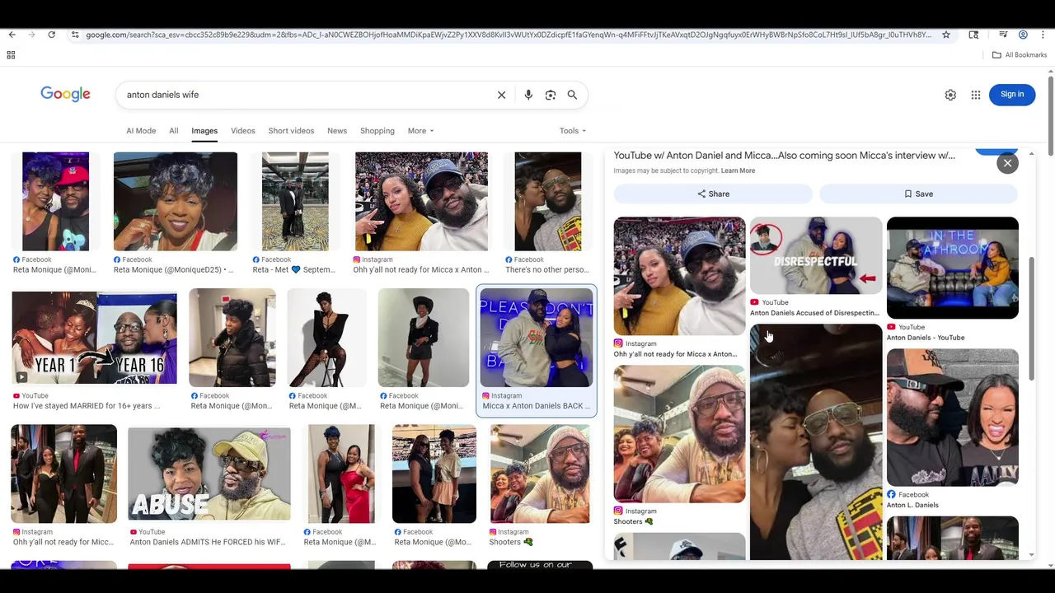Open 'Shooters' Instagram link in side panel
The image size is (1055, 593).
point(634,521)
